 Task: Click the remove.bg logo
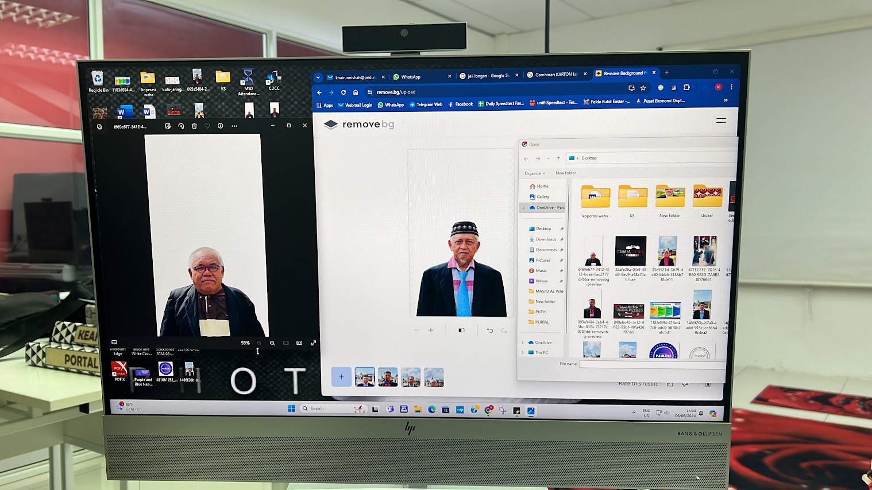click(359, 125)
